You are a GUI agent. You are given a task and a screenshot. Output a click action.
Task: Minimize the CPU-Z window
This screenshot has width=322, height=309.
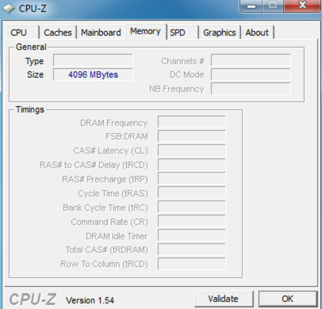(251, 6)
